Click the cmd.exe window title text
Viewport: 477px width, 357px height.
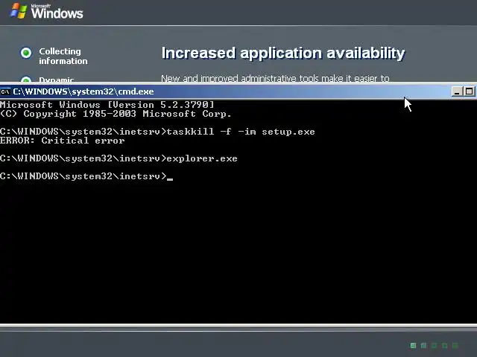tap(83, 91)
